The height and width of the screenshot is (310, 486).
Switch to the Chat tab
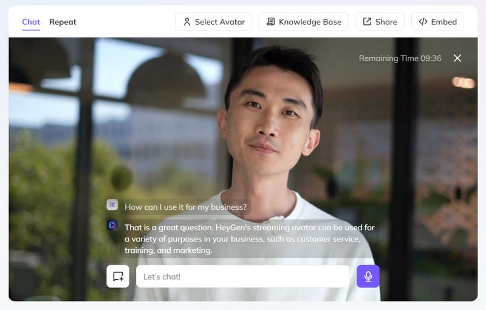coord(31,22)
